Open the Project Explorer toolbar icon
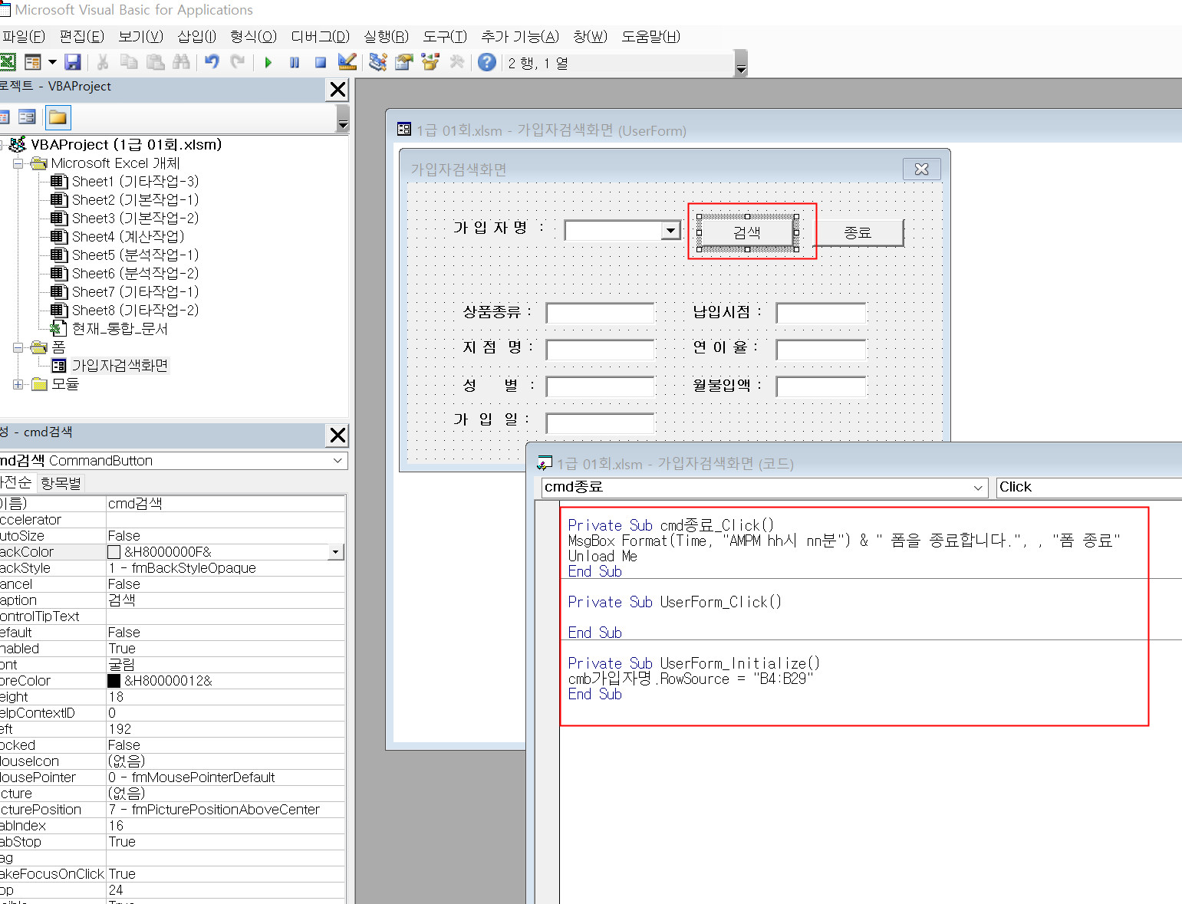 [x=377, y=62]
